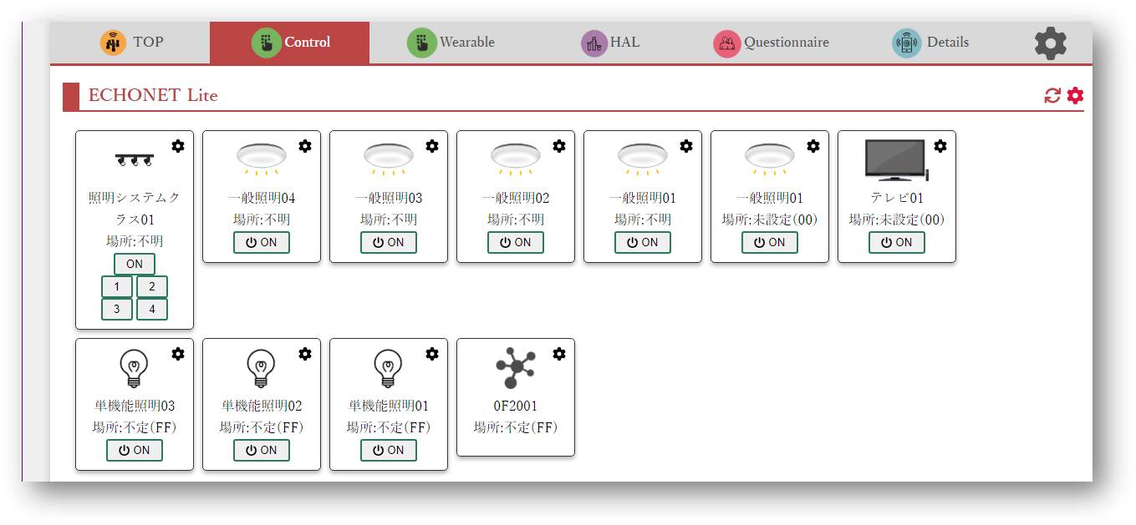Switch to the Control tab
The width and height of the screenshot is (1136, 525).
coord(289,42)
